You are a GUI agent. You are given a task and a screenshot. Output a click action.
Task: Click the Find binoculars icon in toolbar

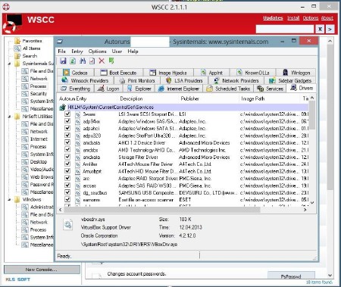83,61
